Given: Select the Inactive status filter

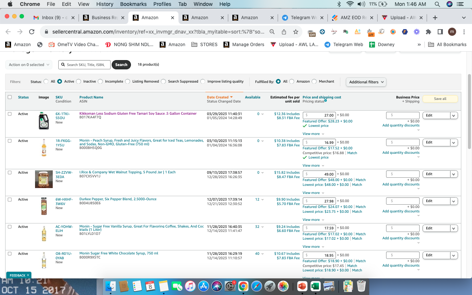Looking at the screenshot, I should [79, 81].
